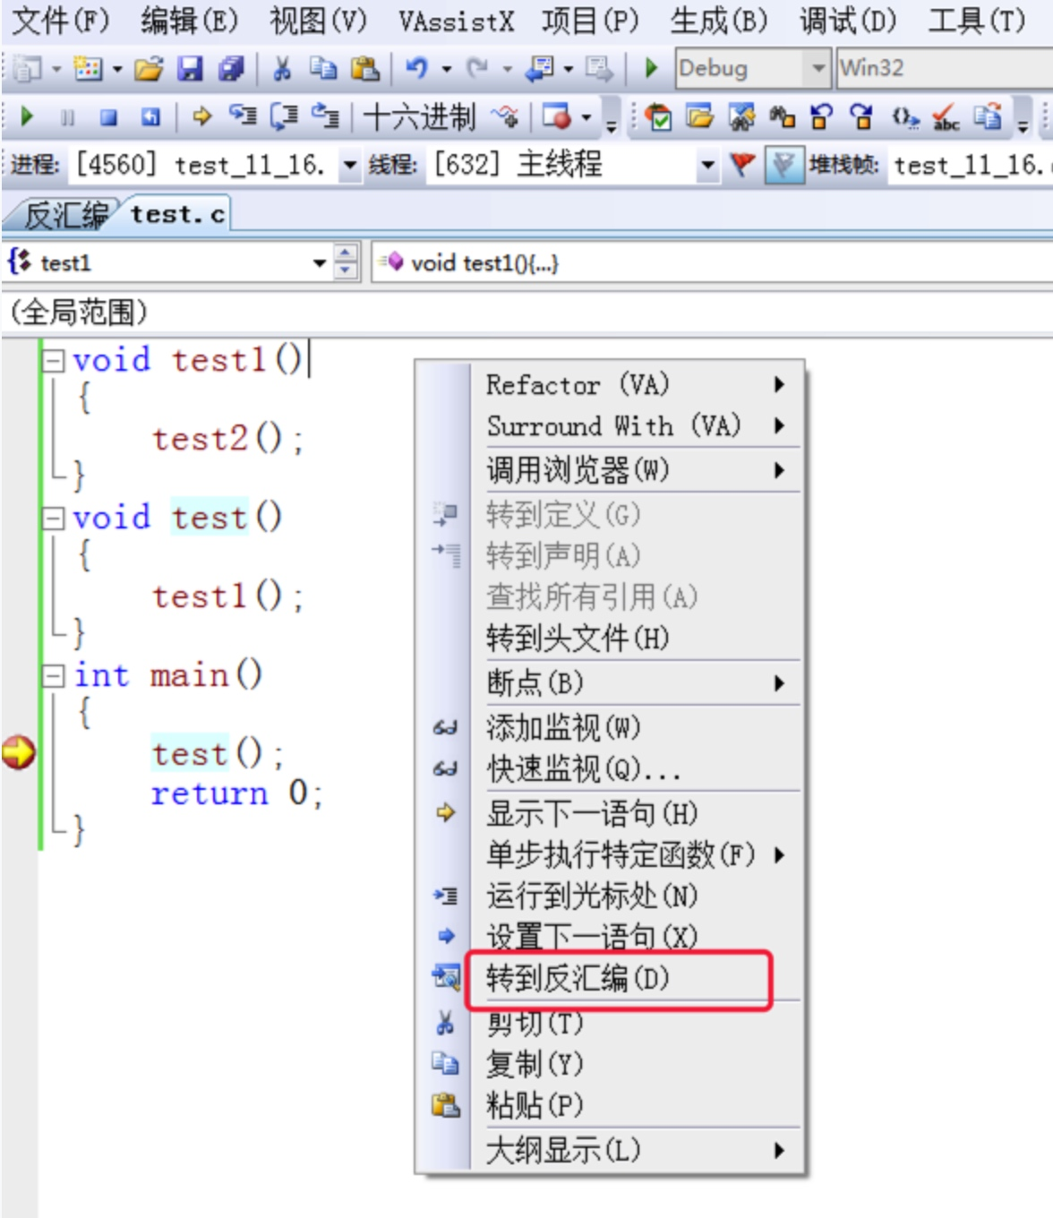This screenshot has height=1218, width=1053.
Task: Click the Redo arrow icon
Action: [477, 68]
